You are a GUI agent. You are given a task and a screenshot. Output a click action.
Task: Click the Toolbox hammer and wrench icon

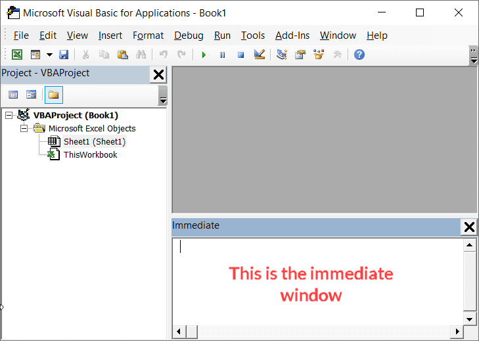coord(337,55)
